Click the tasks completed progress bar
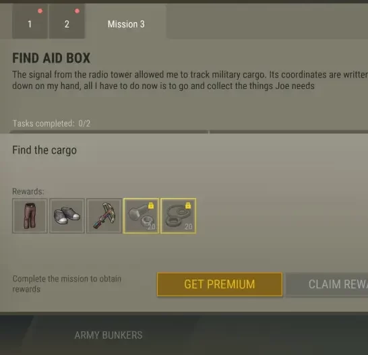 189,132
